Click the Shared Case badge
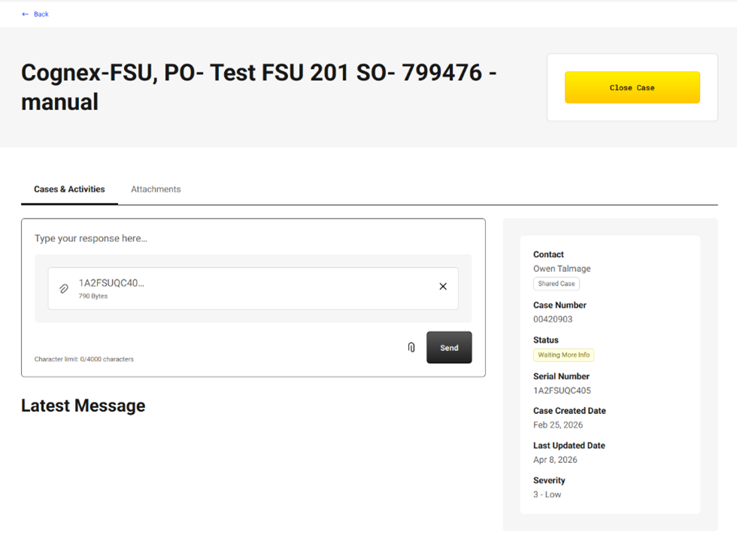Image resolution: width=737 pixels, height=547 pixels. [x=556, y=283]
